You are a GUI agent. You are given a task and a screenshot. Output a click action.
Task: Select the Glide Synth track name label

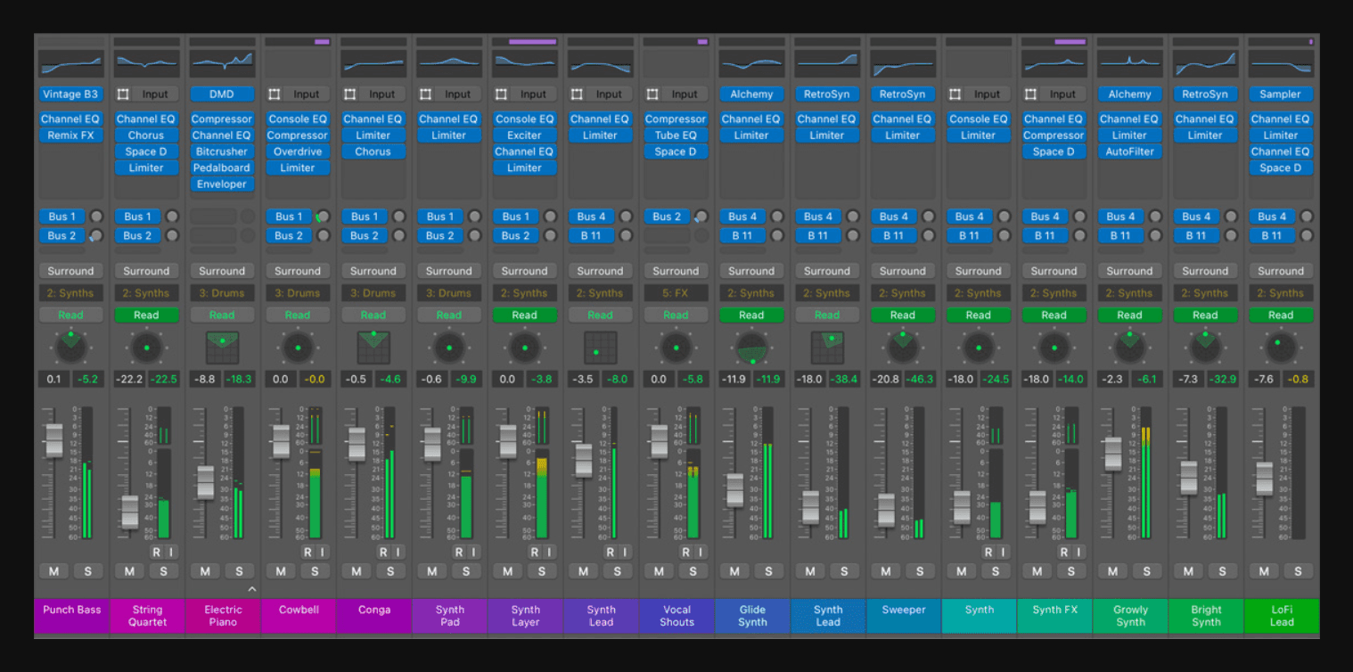(x=751, y=615)
